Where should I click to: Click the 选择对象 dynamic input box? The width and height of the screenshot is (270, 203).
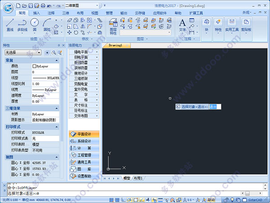(215, 106)
